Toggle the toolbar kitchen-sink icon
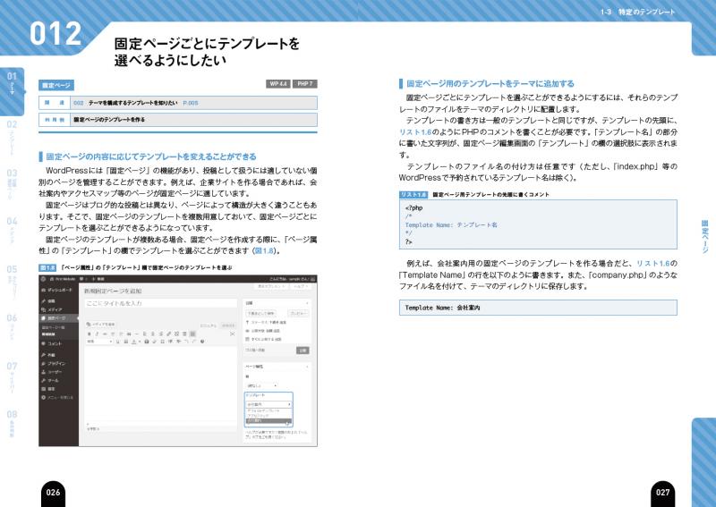 (192, 334)
